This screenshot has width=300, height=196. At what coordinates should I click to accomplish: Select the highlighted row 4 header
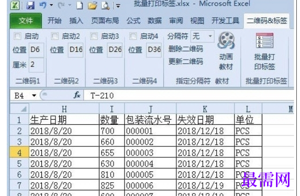[x=19, y=153]
